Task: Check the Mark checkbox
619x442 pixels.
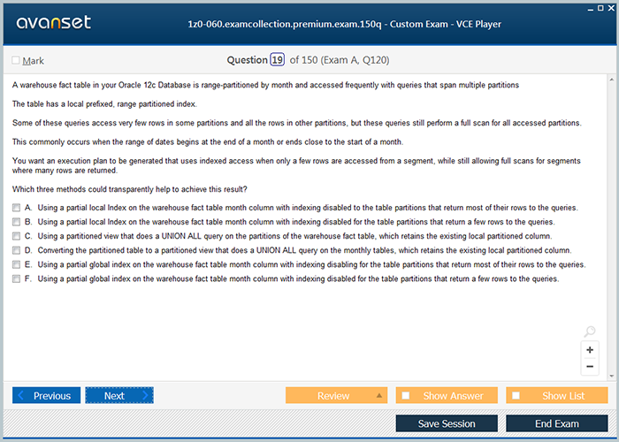Action: [16, 60]
